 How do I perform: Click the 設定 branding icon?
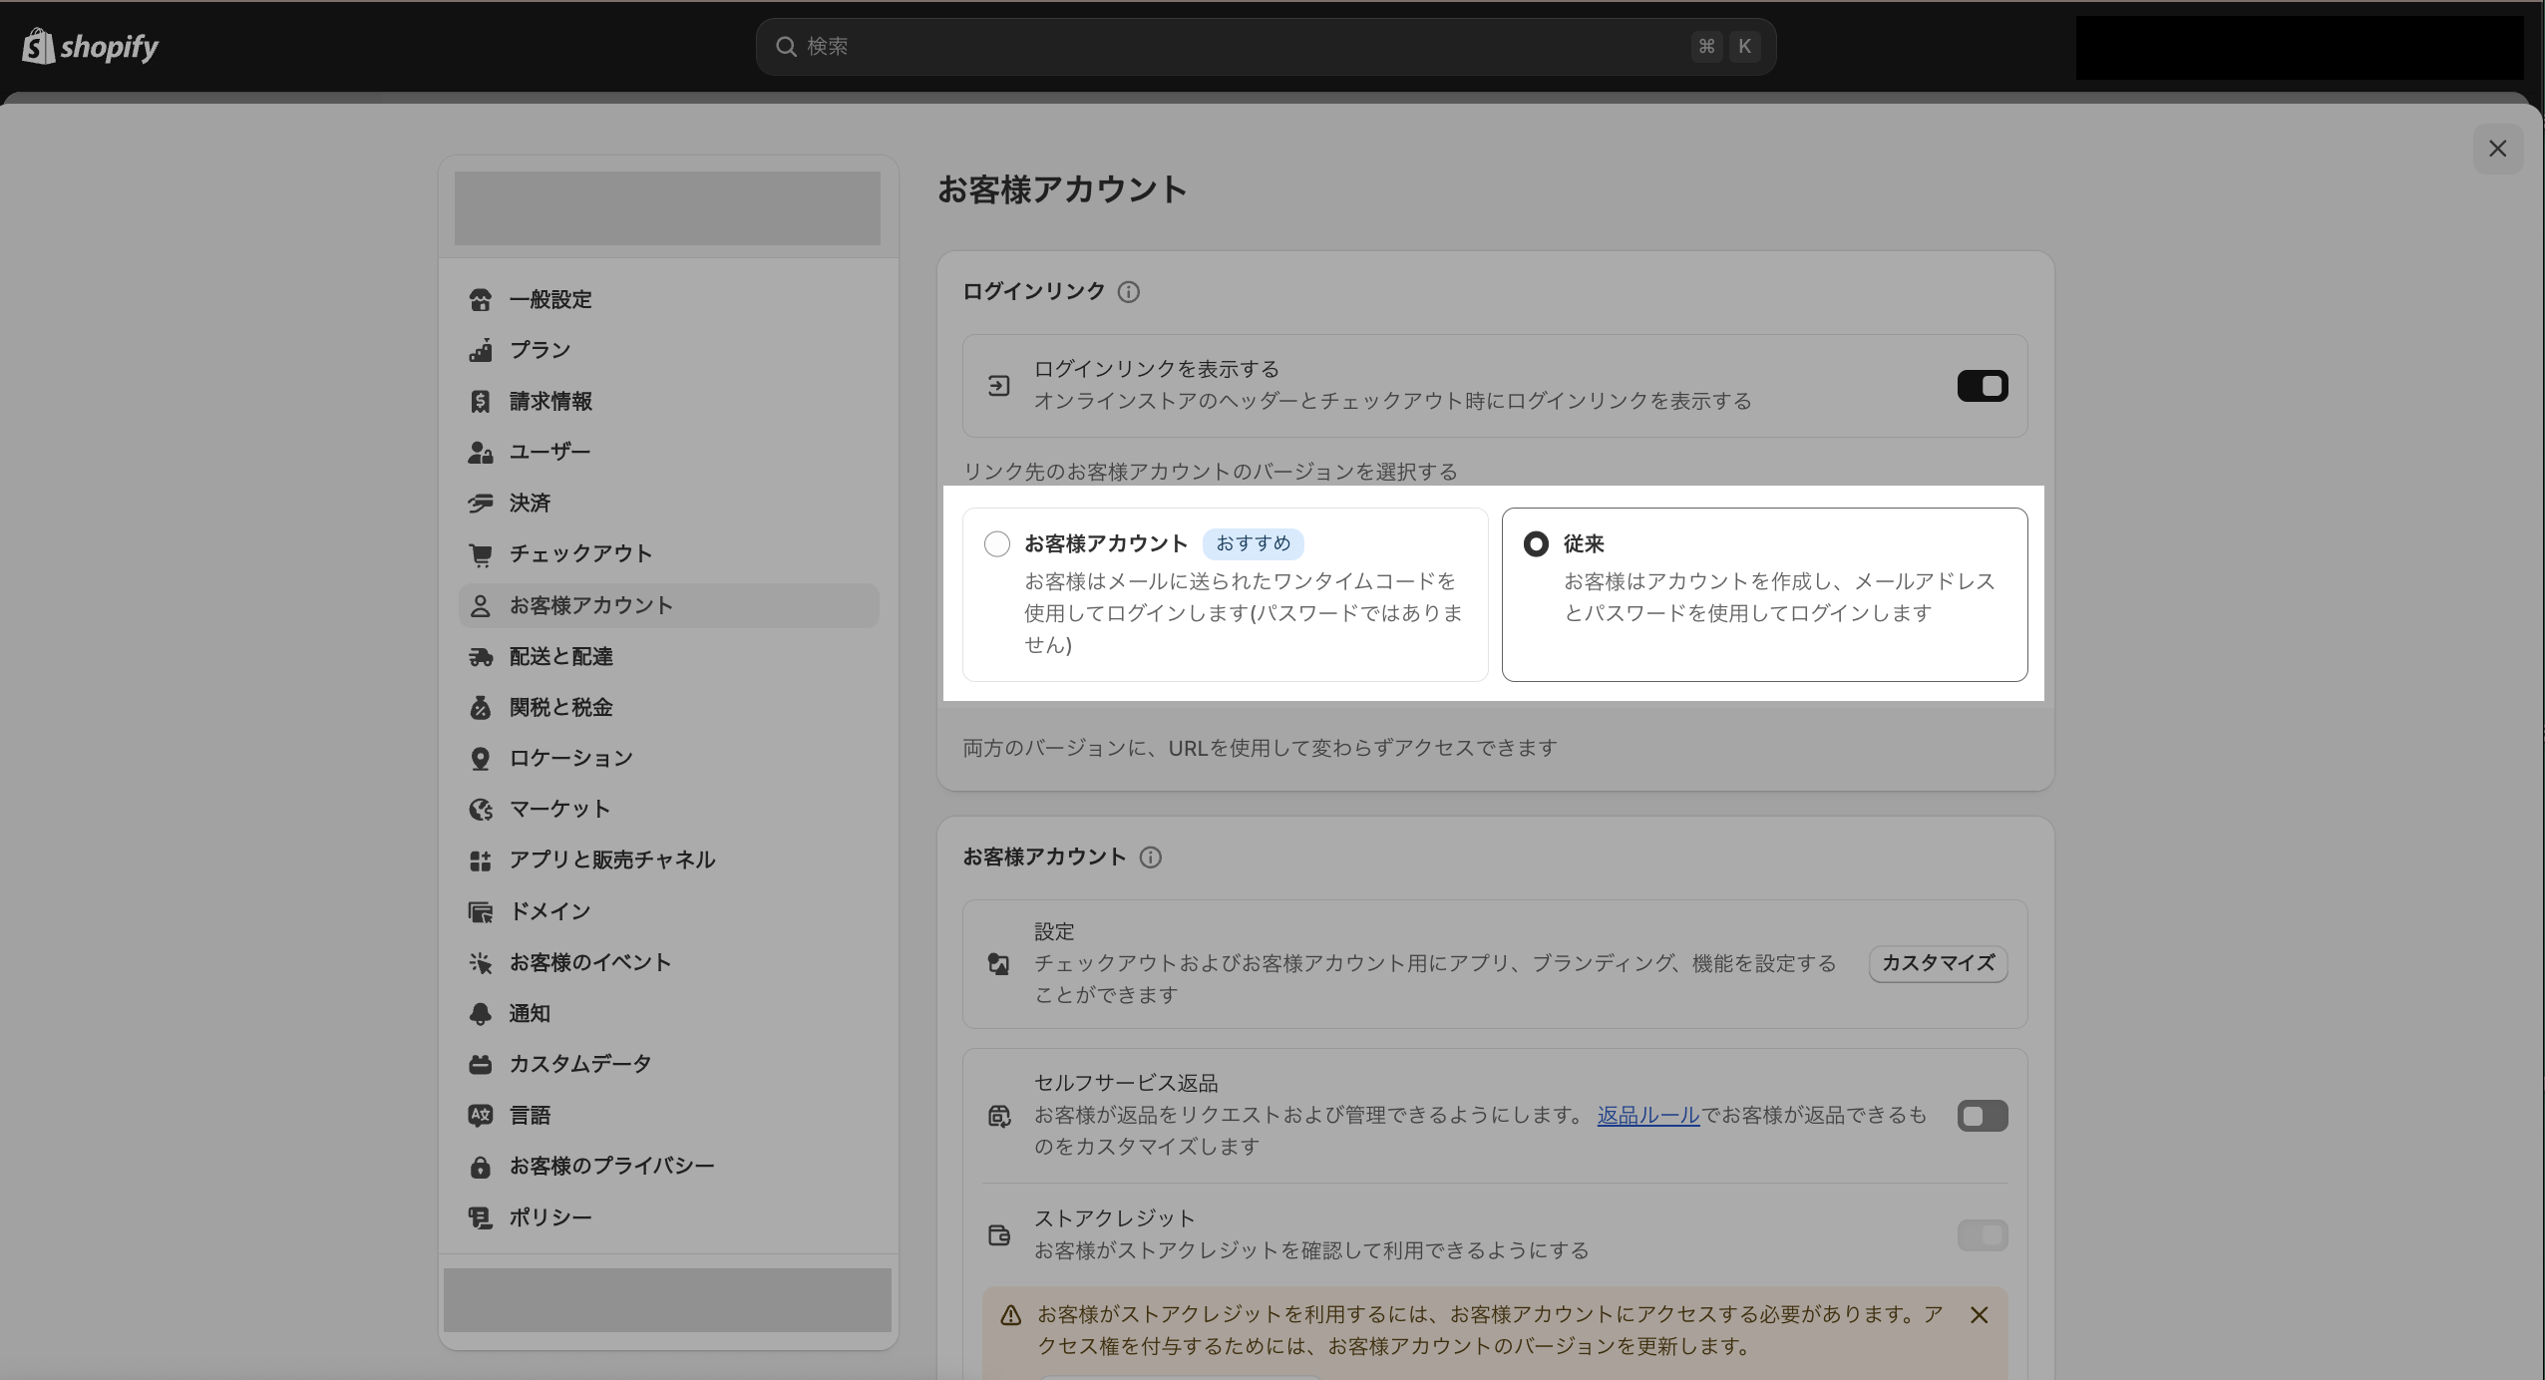coord(998,964)
